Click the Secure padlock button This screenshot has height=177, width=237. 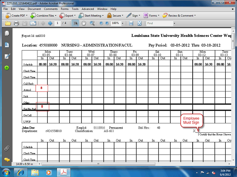point(115,15)
